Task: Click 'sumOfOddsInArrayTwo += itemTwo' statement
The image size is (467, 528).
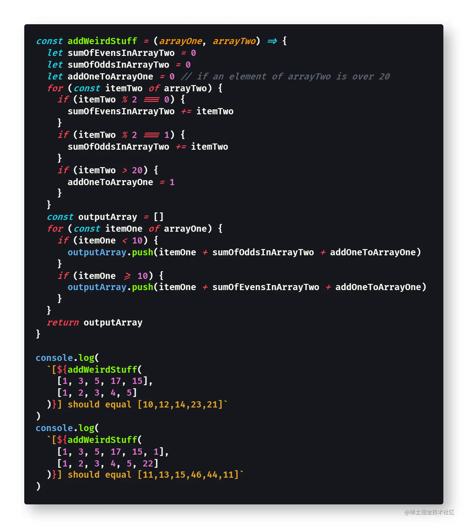Action: (x=148, y=147)
